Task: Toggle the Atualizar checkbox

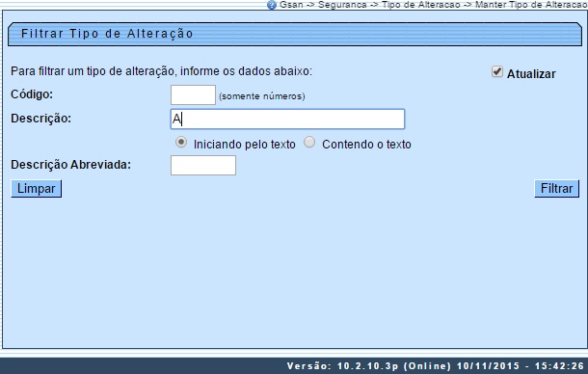Action: tap(496, 71)
